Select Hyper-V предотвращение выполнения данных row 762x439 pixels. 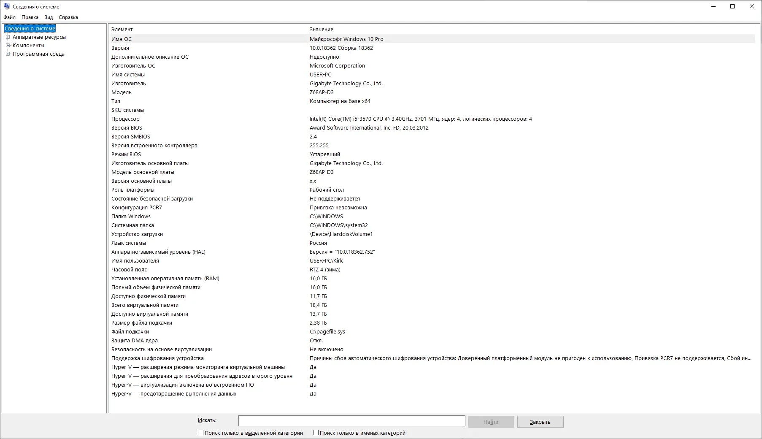432,393
